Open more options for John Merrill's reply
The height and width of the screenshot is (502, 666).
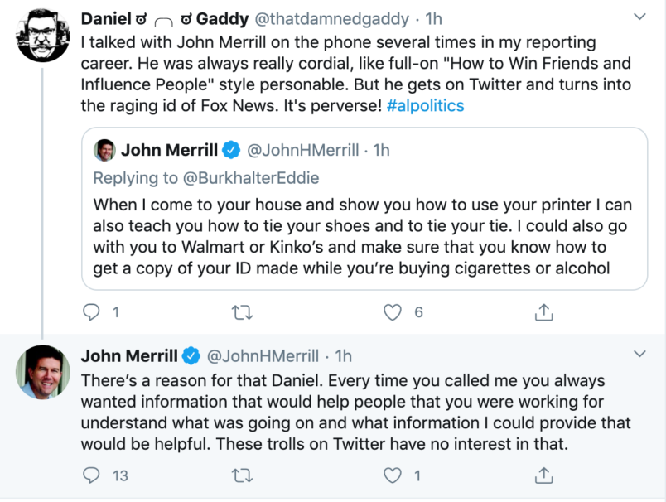point(639,355)
